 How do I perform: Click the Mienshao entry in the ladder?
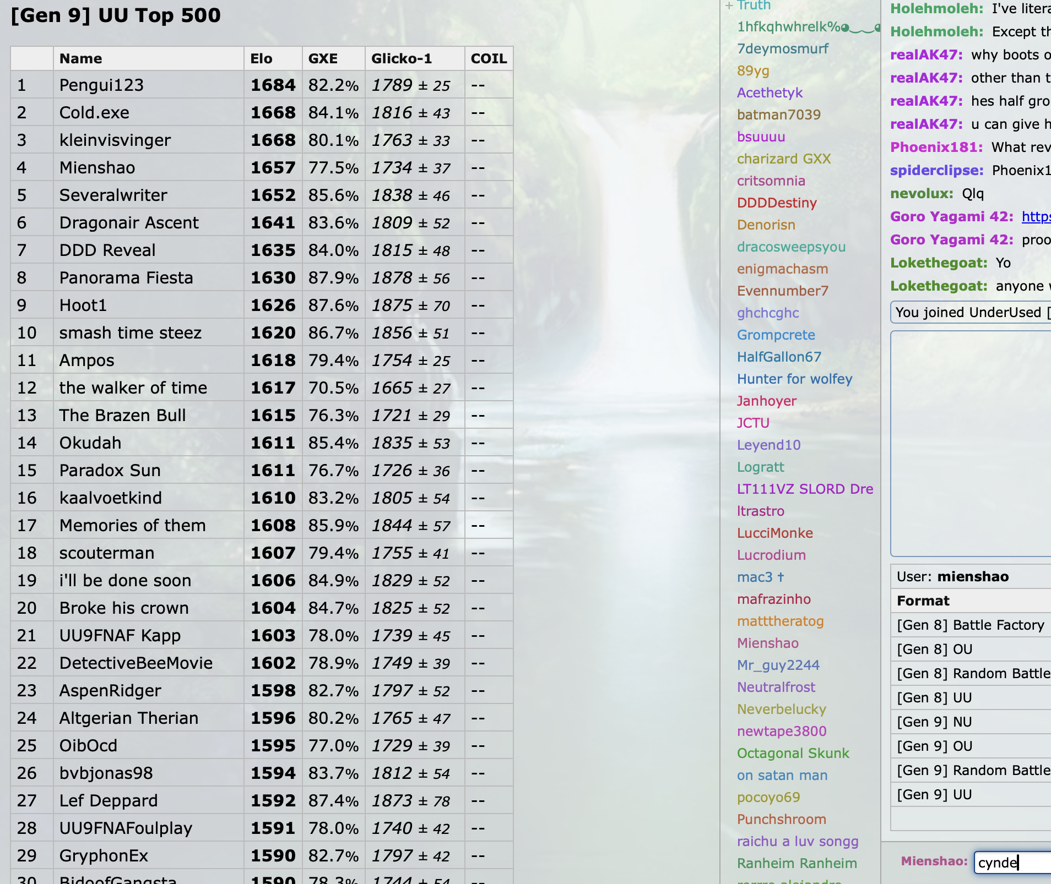click(97, 168)
